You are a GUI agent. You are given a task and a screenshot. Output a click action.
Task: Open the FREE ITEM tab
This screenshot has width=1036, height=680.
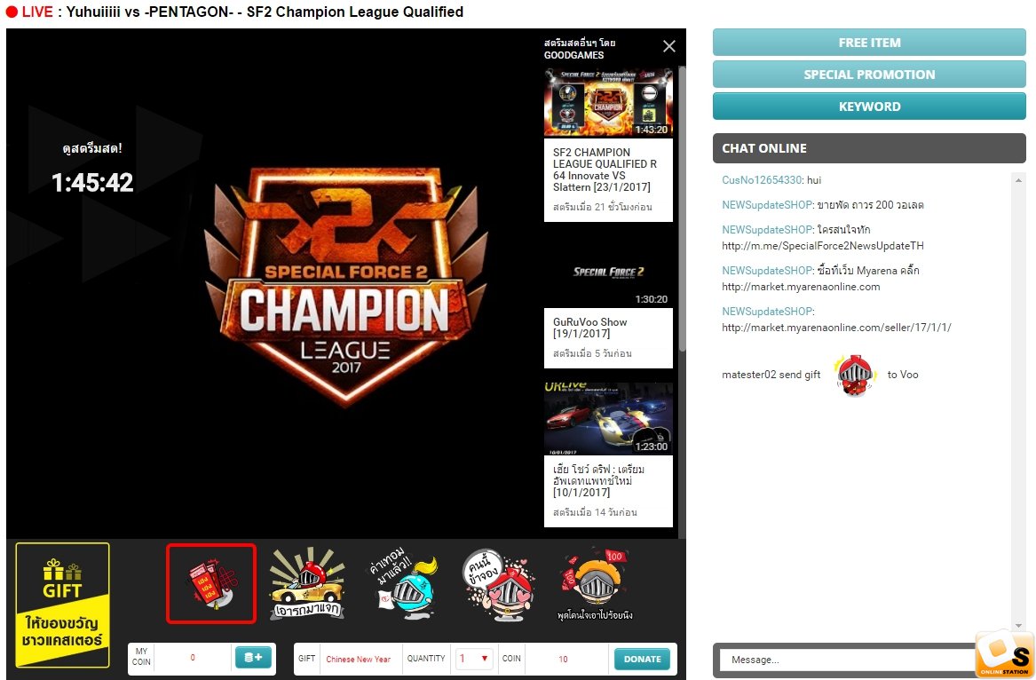869,43
